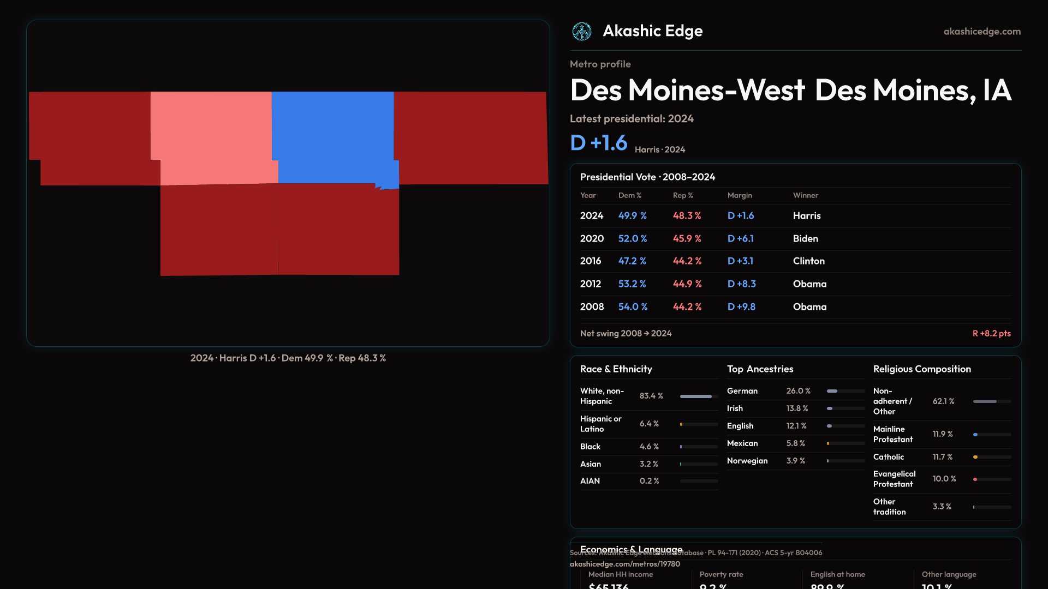Click the Economics & Language section heading
The width and height of the screenshot is (1048, 589).
(x=631, y=548)
